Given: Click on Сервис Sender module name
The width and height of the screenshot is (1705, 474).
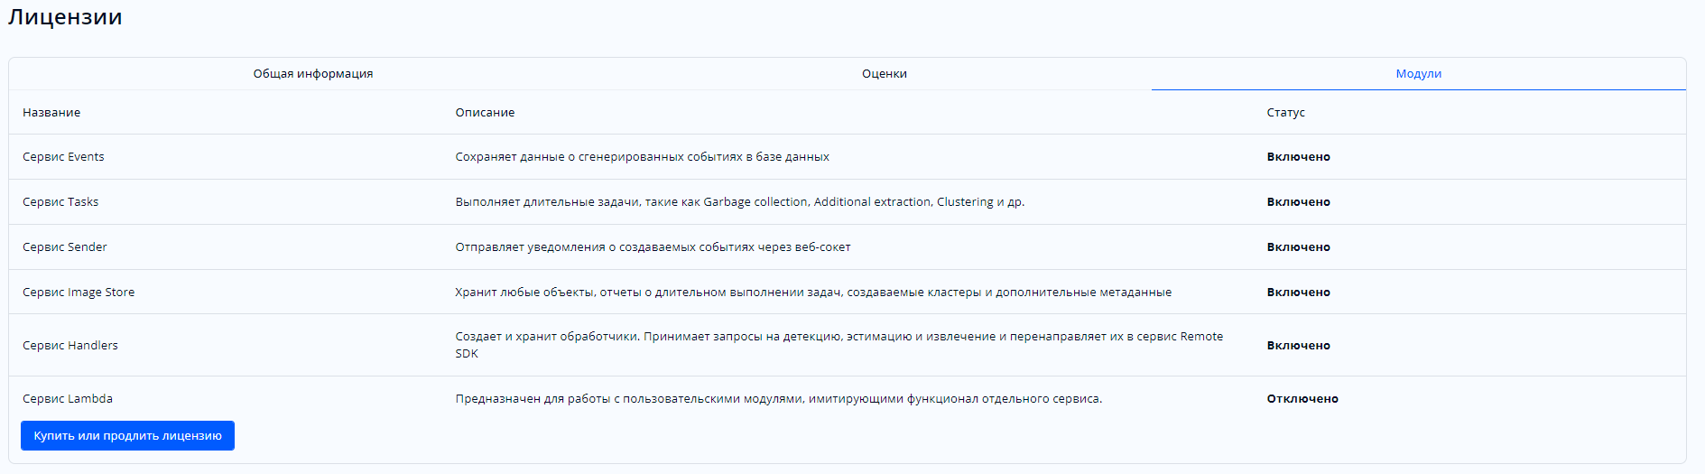Looking at the screenshot, I should tap(65, 247).
